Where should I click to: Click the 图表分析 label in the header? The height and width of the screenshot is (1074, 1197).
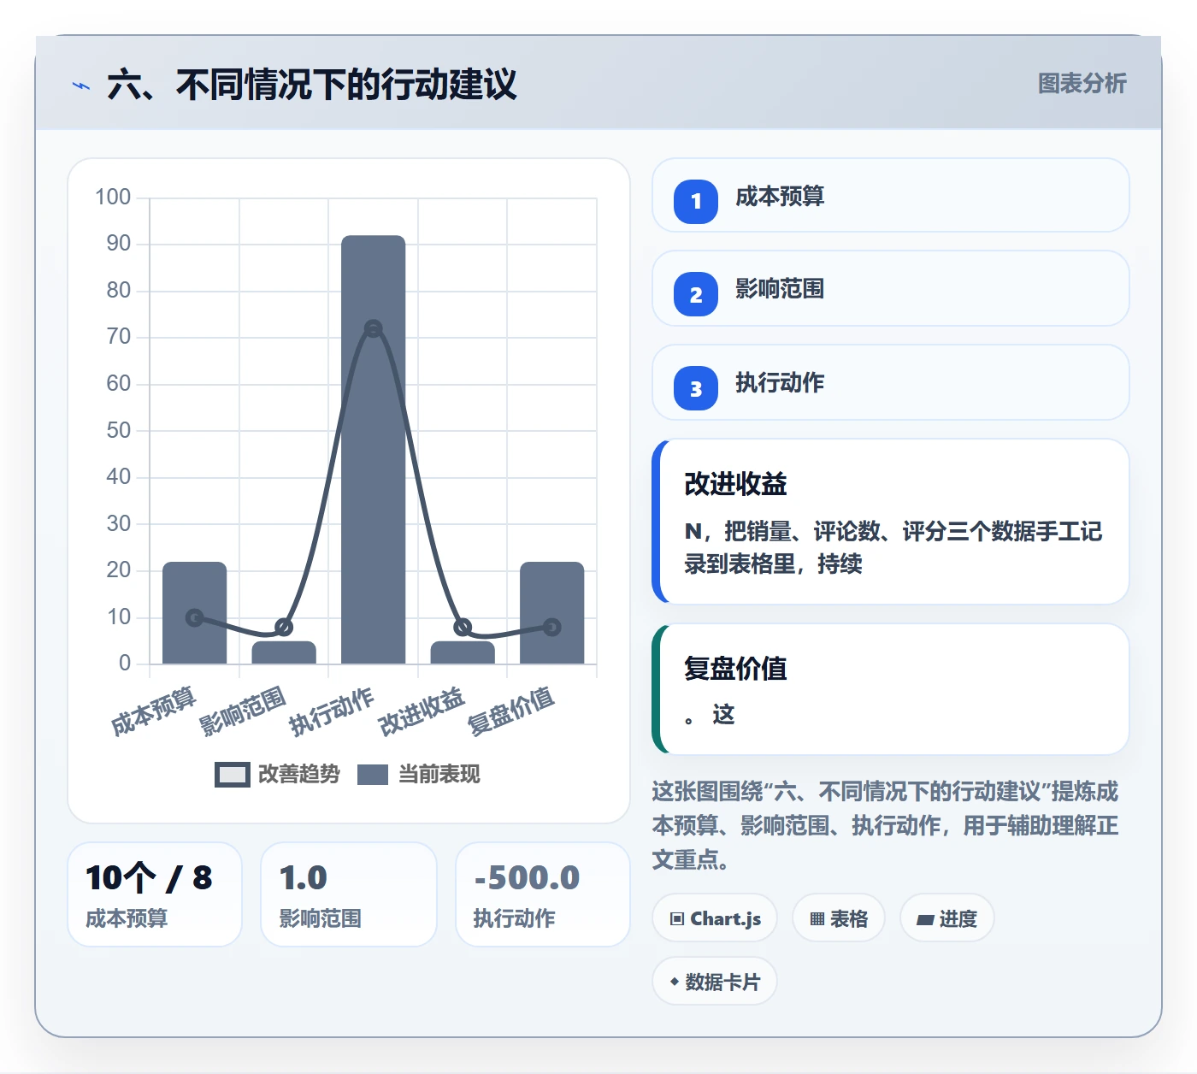point(1082,83)
